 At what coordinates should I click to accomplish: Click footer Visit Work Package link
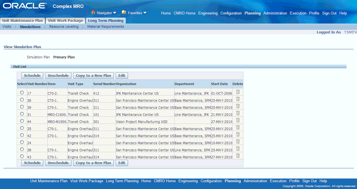(87, 181)
